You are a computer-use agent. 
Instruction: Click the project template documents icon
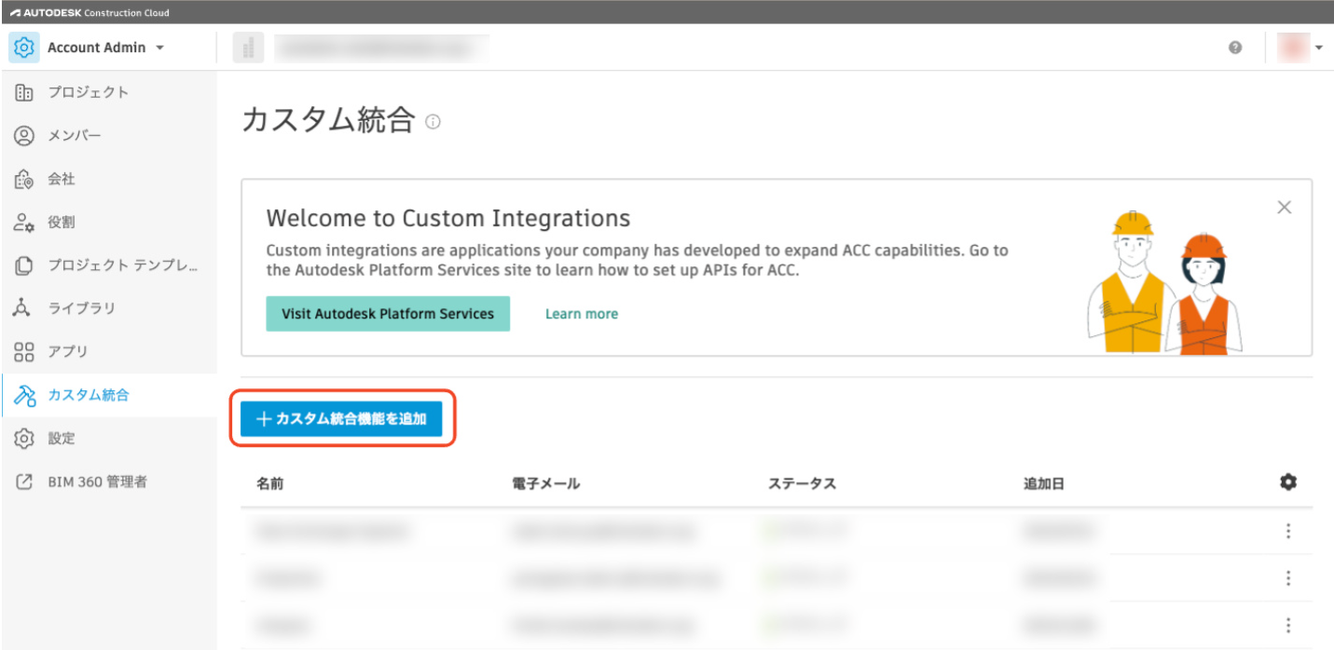[24, 265]
